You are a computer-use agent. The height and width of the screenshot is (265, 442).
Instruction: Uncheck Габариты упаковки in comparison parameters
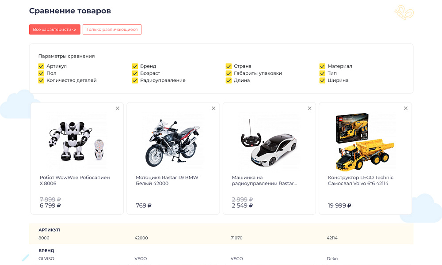coord(229,73)
